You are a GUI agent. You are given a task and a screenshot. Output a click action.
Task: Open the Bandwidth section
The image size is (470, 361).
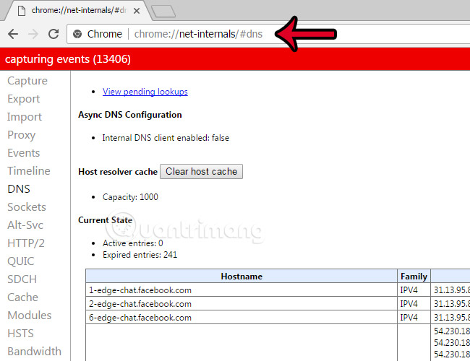34,351
